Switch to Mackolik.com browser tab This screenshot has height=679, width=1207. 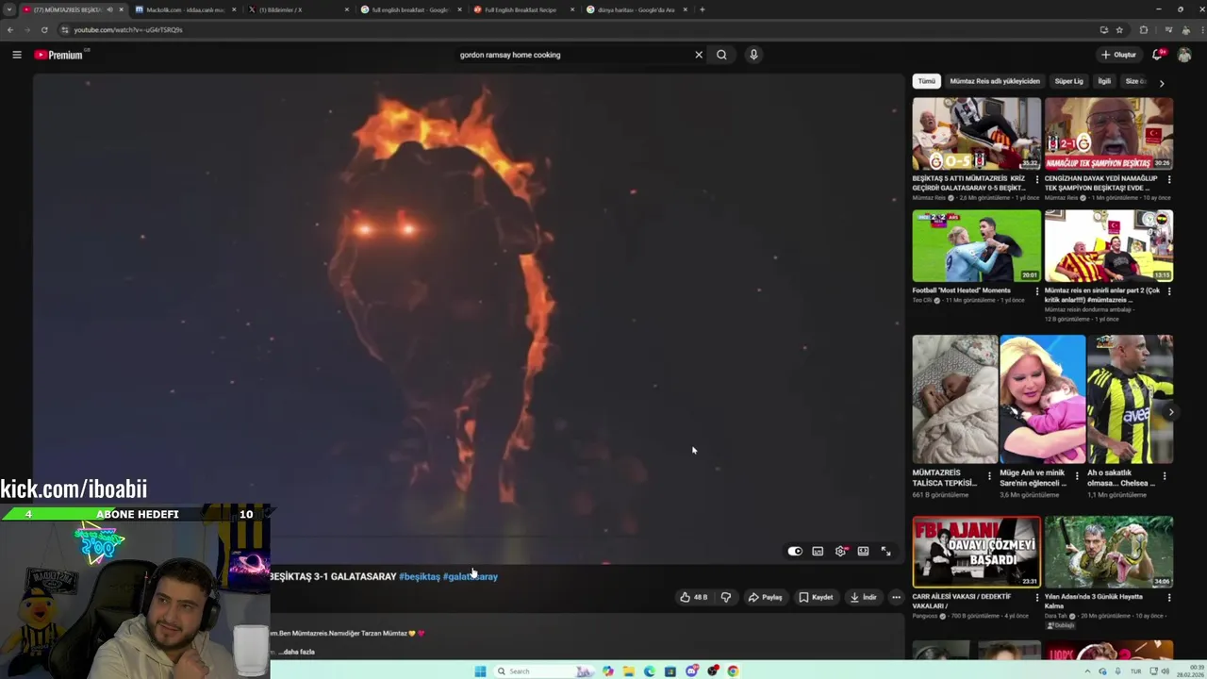point(184,9)
